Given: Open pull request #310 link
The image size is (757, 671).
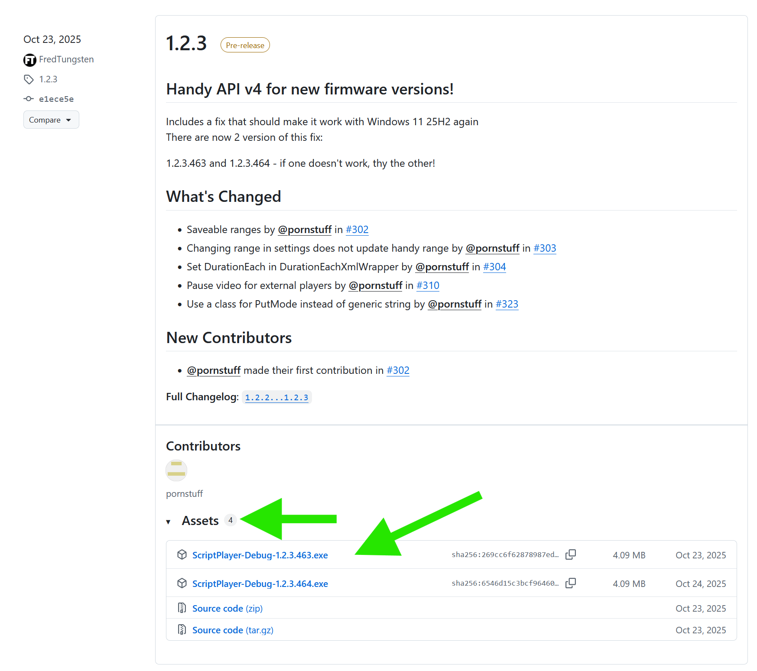Looking at the screenshot, I should coord(428,285).
